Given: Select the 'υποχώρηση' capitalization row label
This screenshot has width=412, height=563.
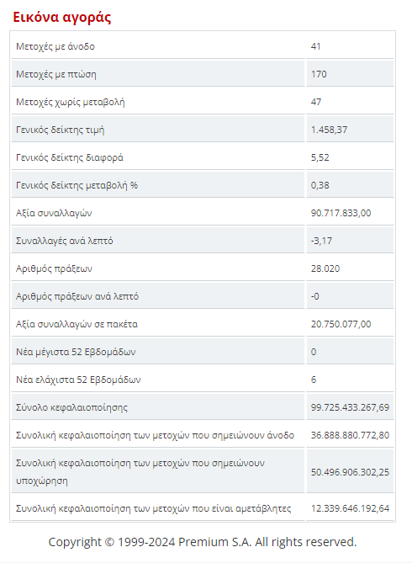Looking at the screenshot, I should tap(140, 472).
